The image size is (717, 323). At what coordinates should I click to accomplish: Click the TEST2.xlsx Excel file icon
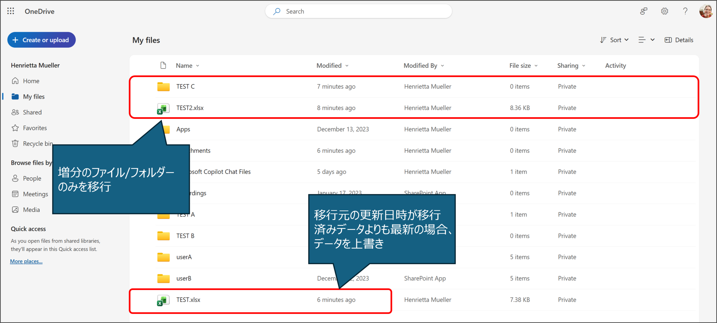[x=163, y=108]
